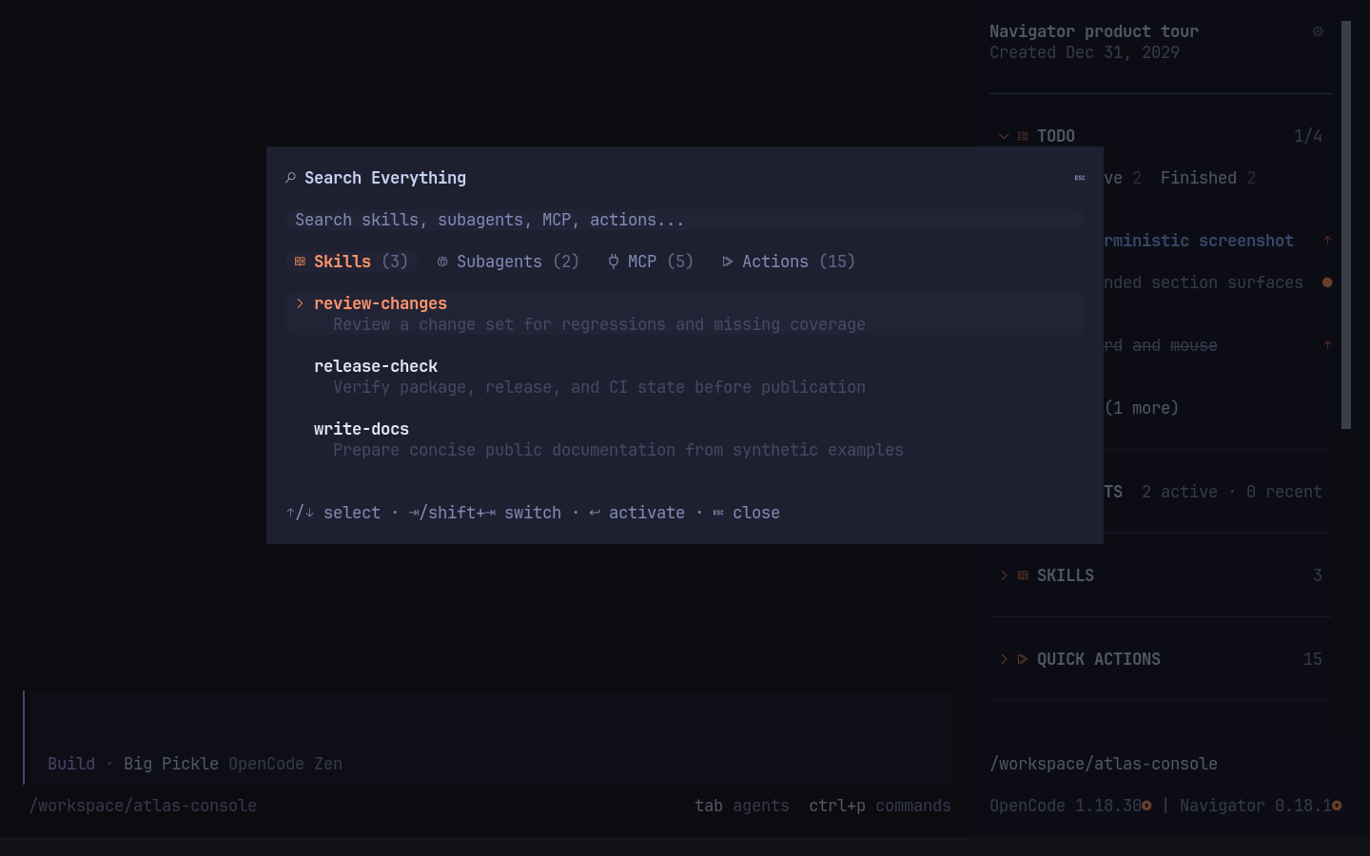Click the SKILLS count 3
The height and width of the screenshot is (856, 1370).
click(x=1318, y=575)
